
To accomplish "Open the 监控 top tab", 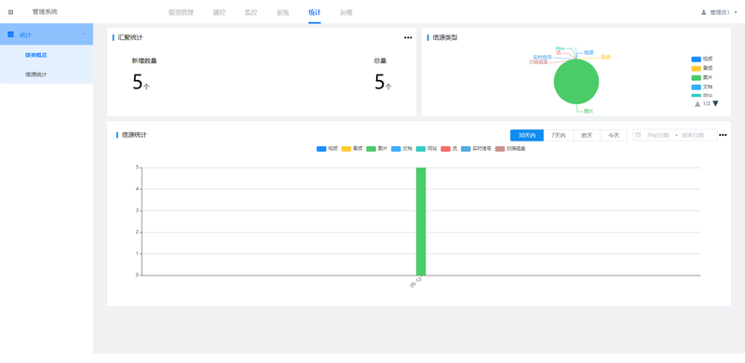I will (x=251, y=12).
